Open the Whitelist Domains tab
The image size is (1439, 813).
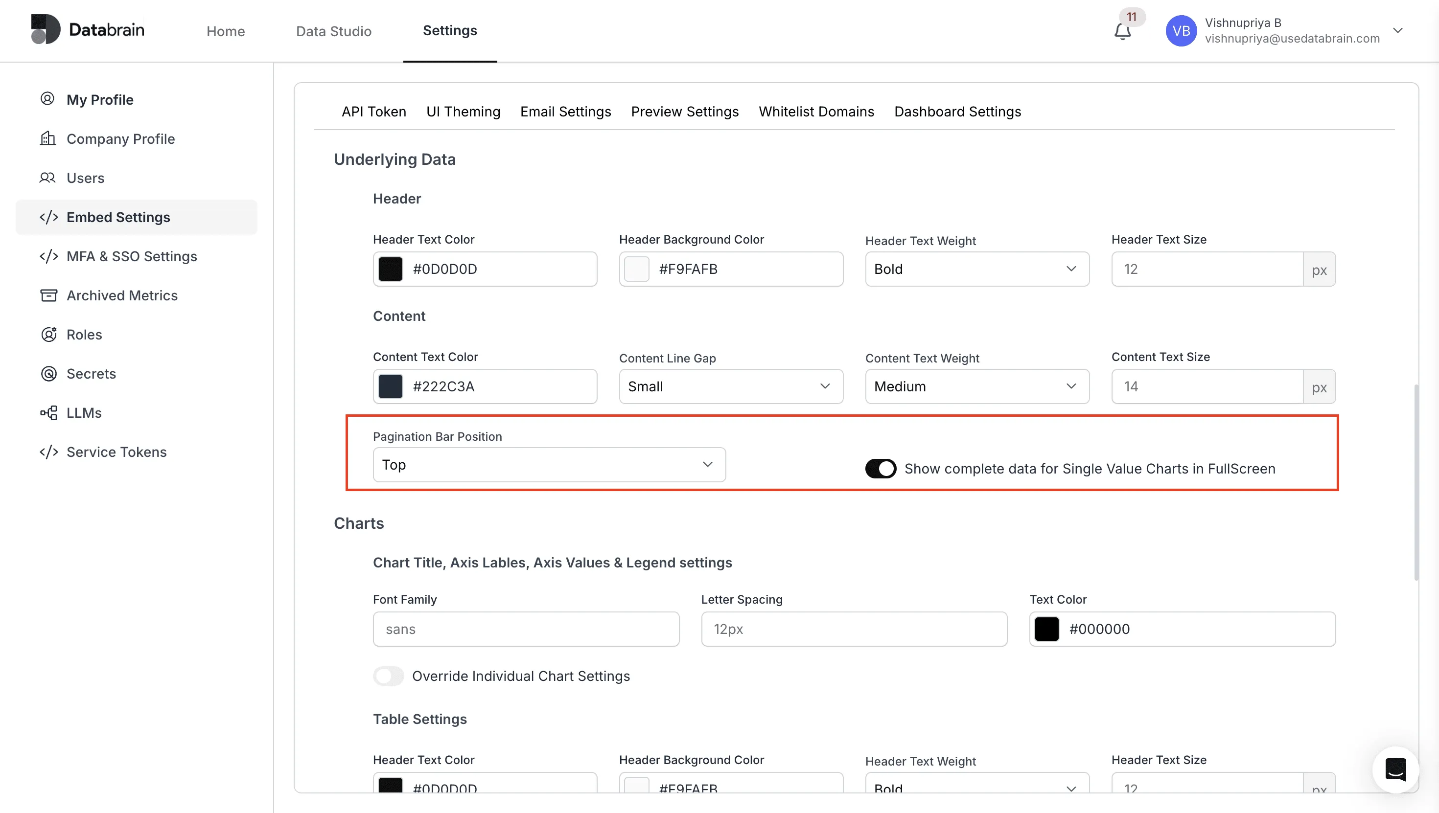point(816,112)
